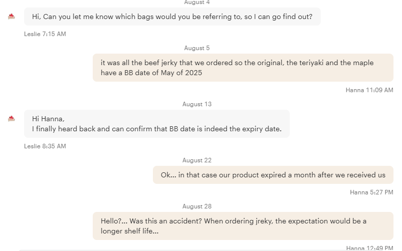Click the 'longer shelf life...' line
This screenshot has height=251, width=402.
tap(129, 231)
